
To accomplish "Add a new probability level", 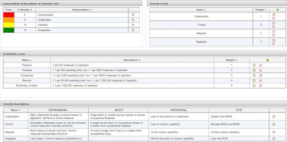I will (268, 60).
